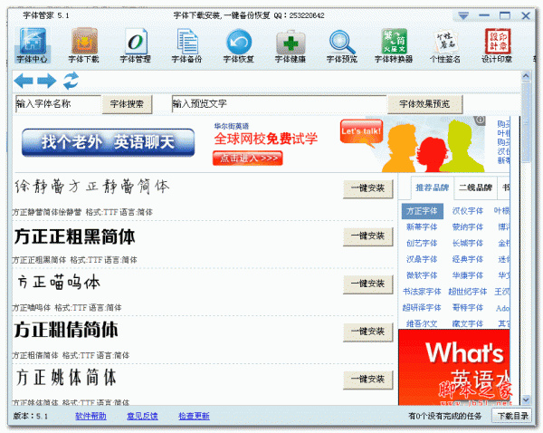Install 方正粗倩简体 with 一键安装
543x433 pixels.
367,332
